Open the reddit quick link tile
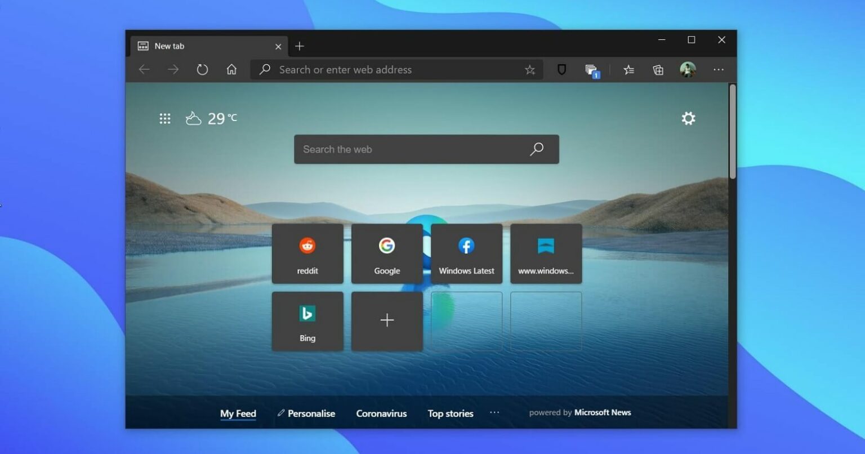Screen dimensions: 865x454 (307, 253)
